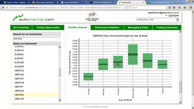The image size is (194, 109).
Task: Select GBPJPY in instrument list
Action: coord(35,87)
